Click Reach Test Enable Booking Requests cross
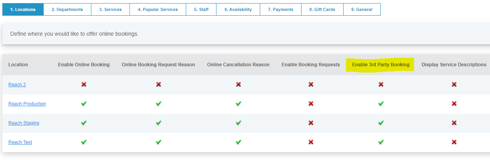Viewport: 490px width, 160px height. pos(311,142)
